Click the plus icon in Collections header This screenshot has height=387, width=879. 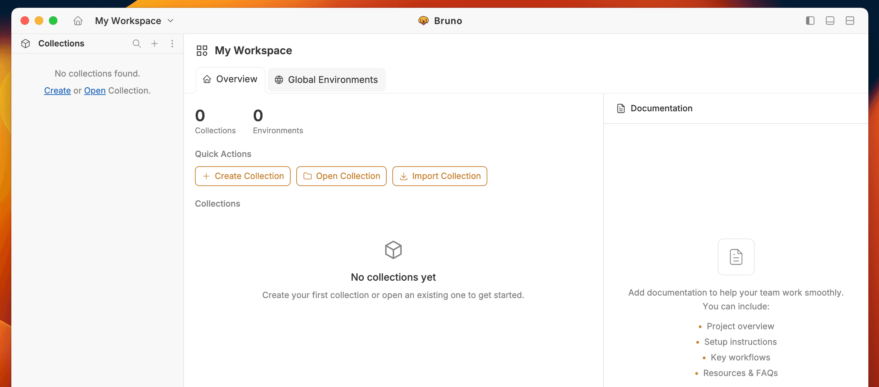point(155,44)
